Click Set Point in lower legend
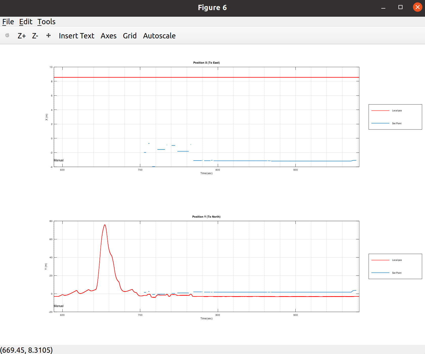 pyautogui.click(x=397, y=273)
